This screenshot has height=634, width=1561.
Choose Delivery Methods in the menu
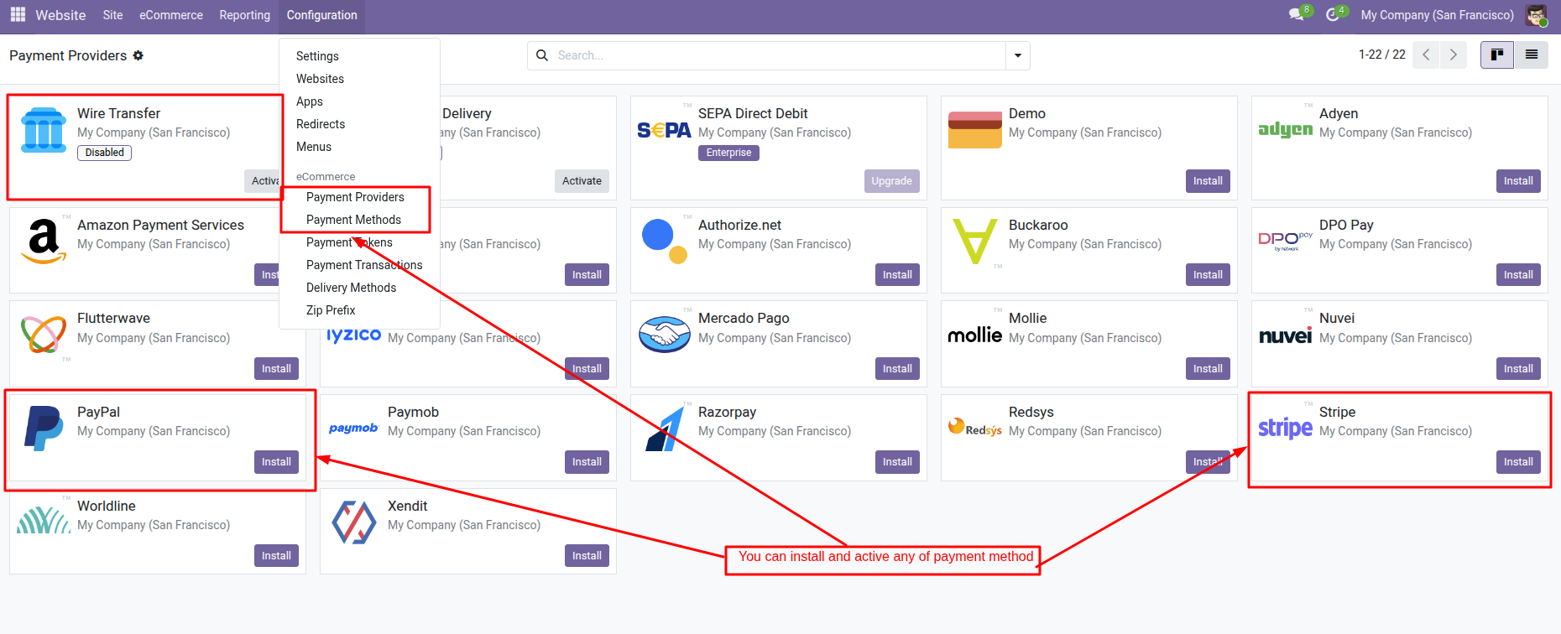(351, 288)
